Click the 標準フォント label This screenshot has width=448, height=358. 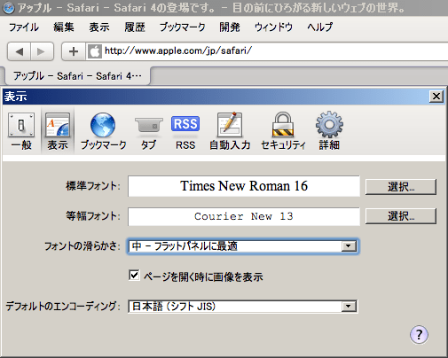[93, 186]
